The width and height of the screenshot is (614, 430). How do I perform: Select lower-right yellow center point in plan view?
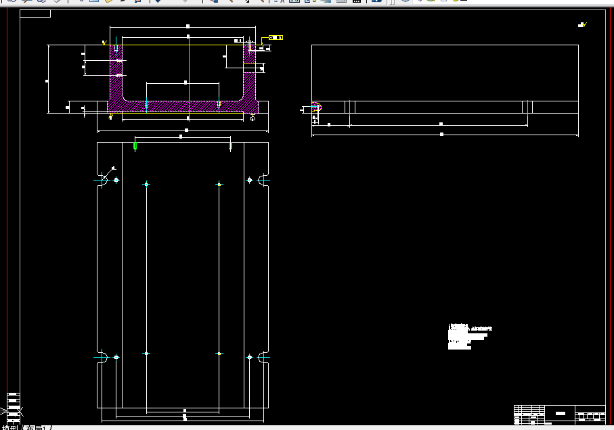coord(219,354)
